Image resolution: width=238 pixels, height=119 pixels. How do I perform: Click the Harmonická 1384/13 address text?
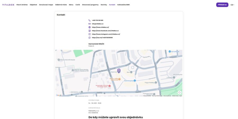96,44
